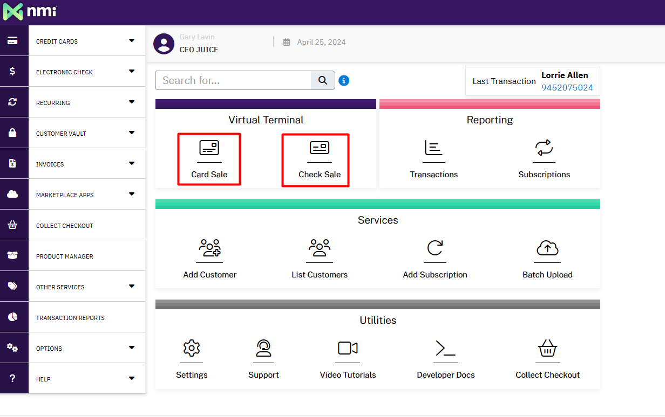Click the Last Transaction label
The width and height of the screenshot is (665, 417).
coord(504,81)
